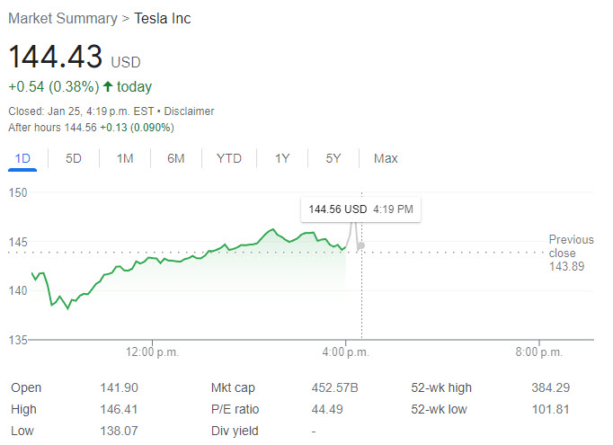
Task: Click the Market Summary breadcrumb text
Action: (x=62, y=19)
